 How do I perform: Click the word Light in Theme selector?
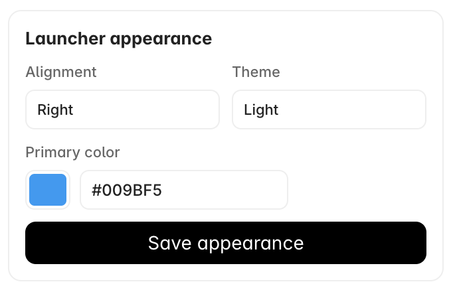pyautogui.click(x=261, y=109)
